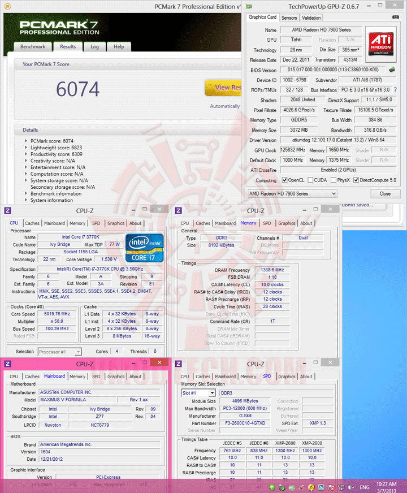Viewport: 407px width, 493px height.
Task: Click the Z icon of the CPU-Z Mainboard window
Action: tap(7, 364)
